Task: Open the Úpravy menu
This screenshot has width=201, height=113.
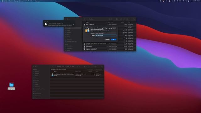Action: [x=16, y=1]
